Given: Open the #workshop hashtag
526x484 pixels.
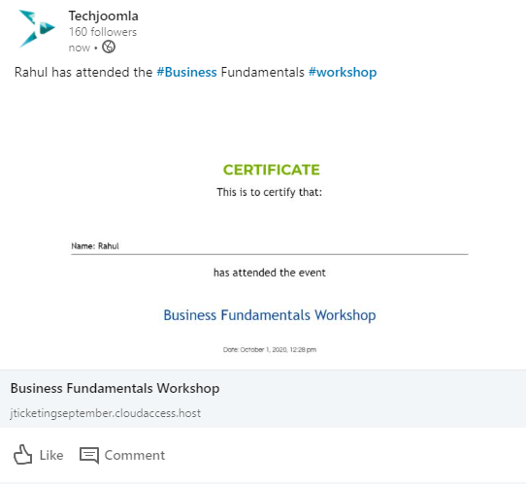Looking at the screenshot, I should (x=343, y=73).
